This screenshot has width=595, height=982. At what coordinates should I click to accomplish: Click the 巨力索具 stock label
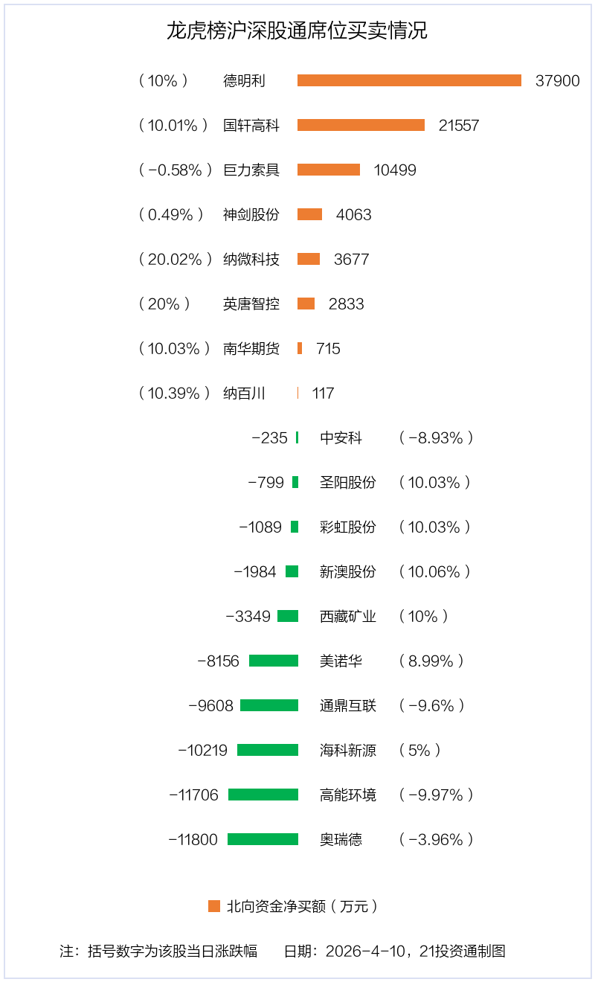251,170
